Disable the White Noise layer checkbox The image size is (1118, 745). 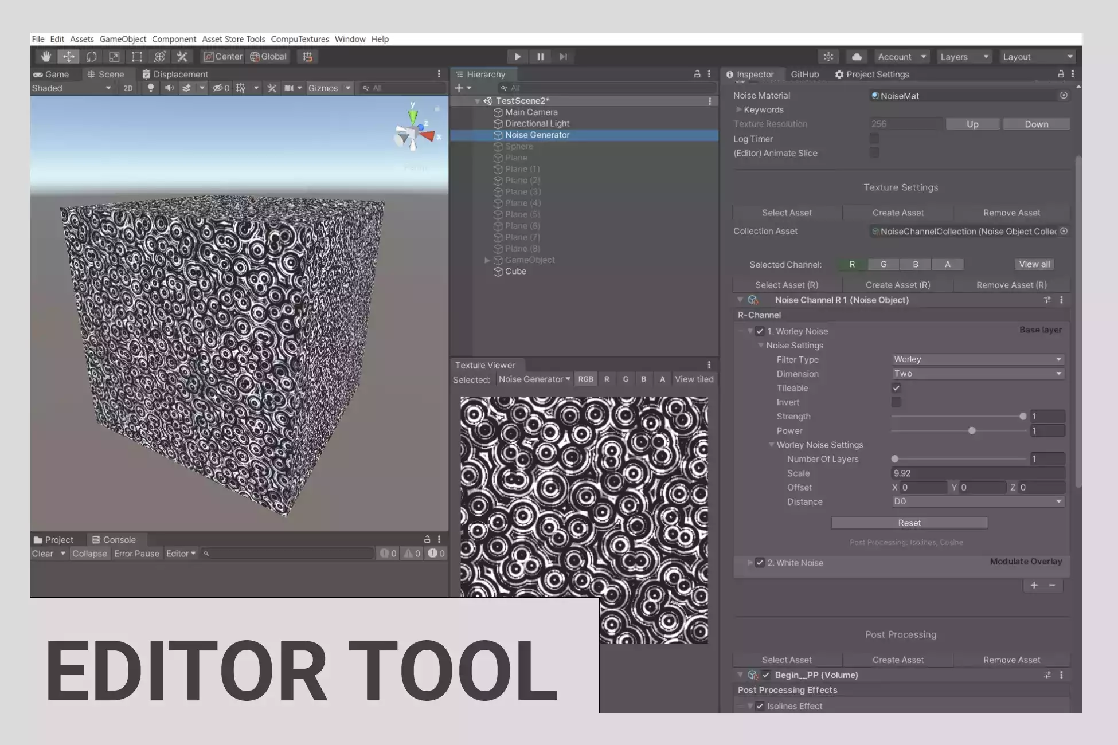760,563
